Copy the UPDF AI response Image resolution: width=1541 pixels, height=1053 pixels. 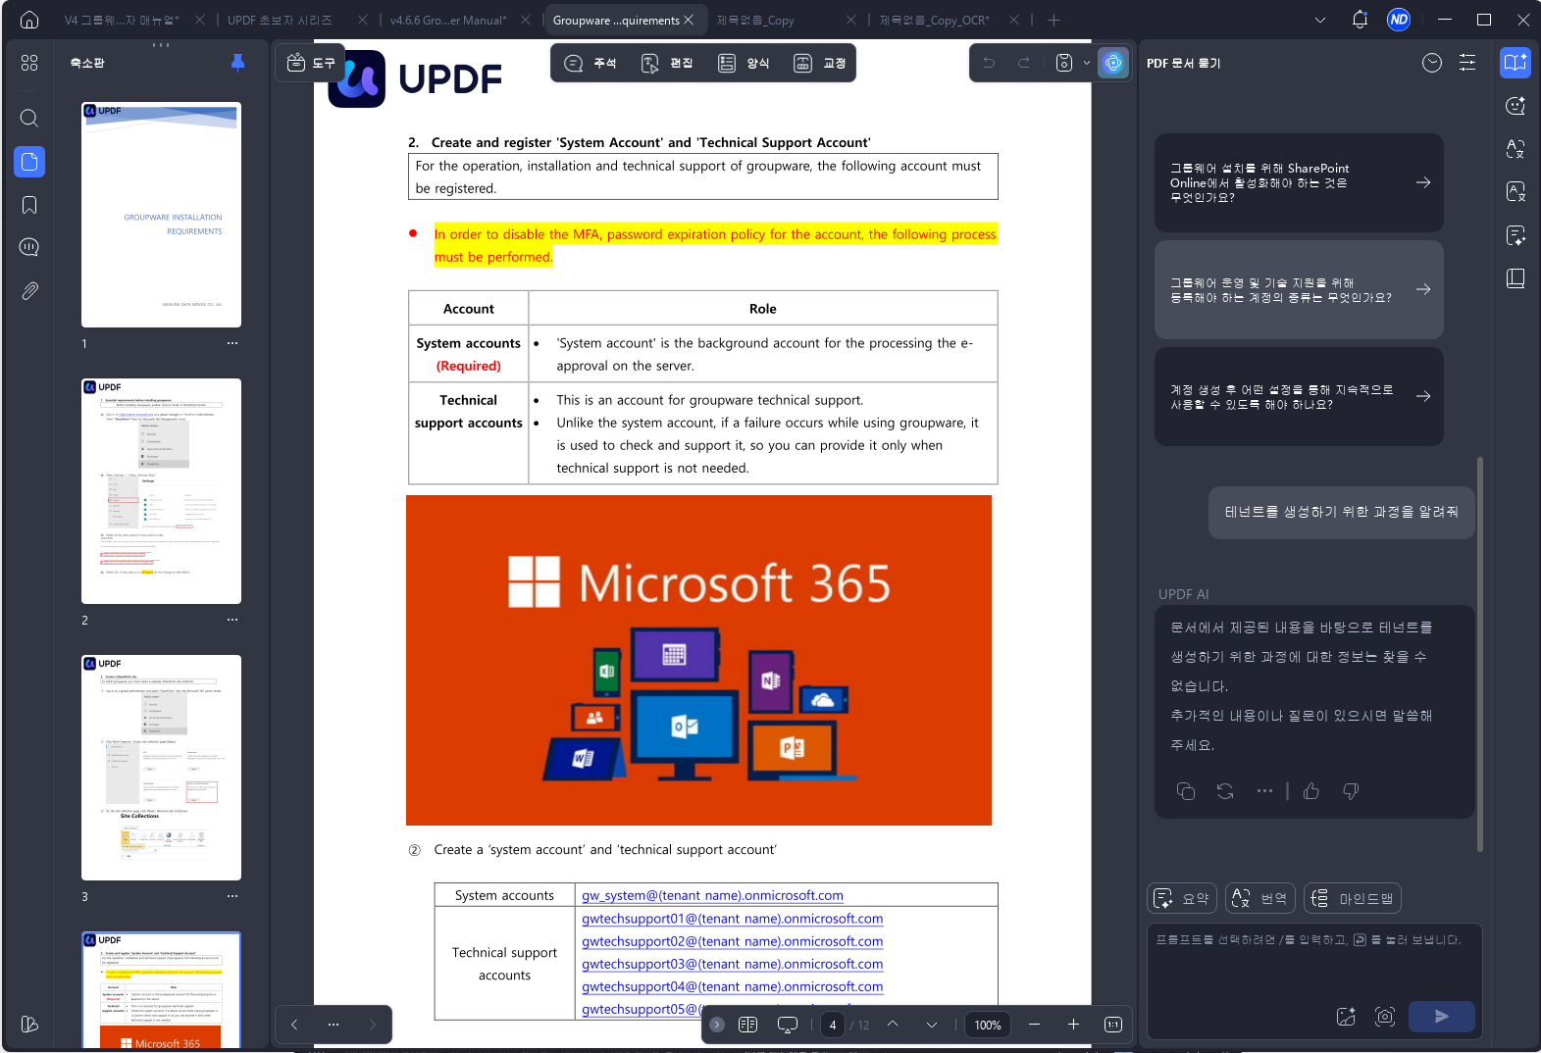coord(1186,791)
